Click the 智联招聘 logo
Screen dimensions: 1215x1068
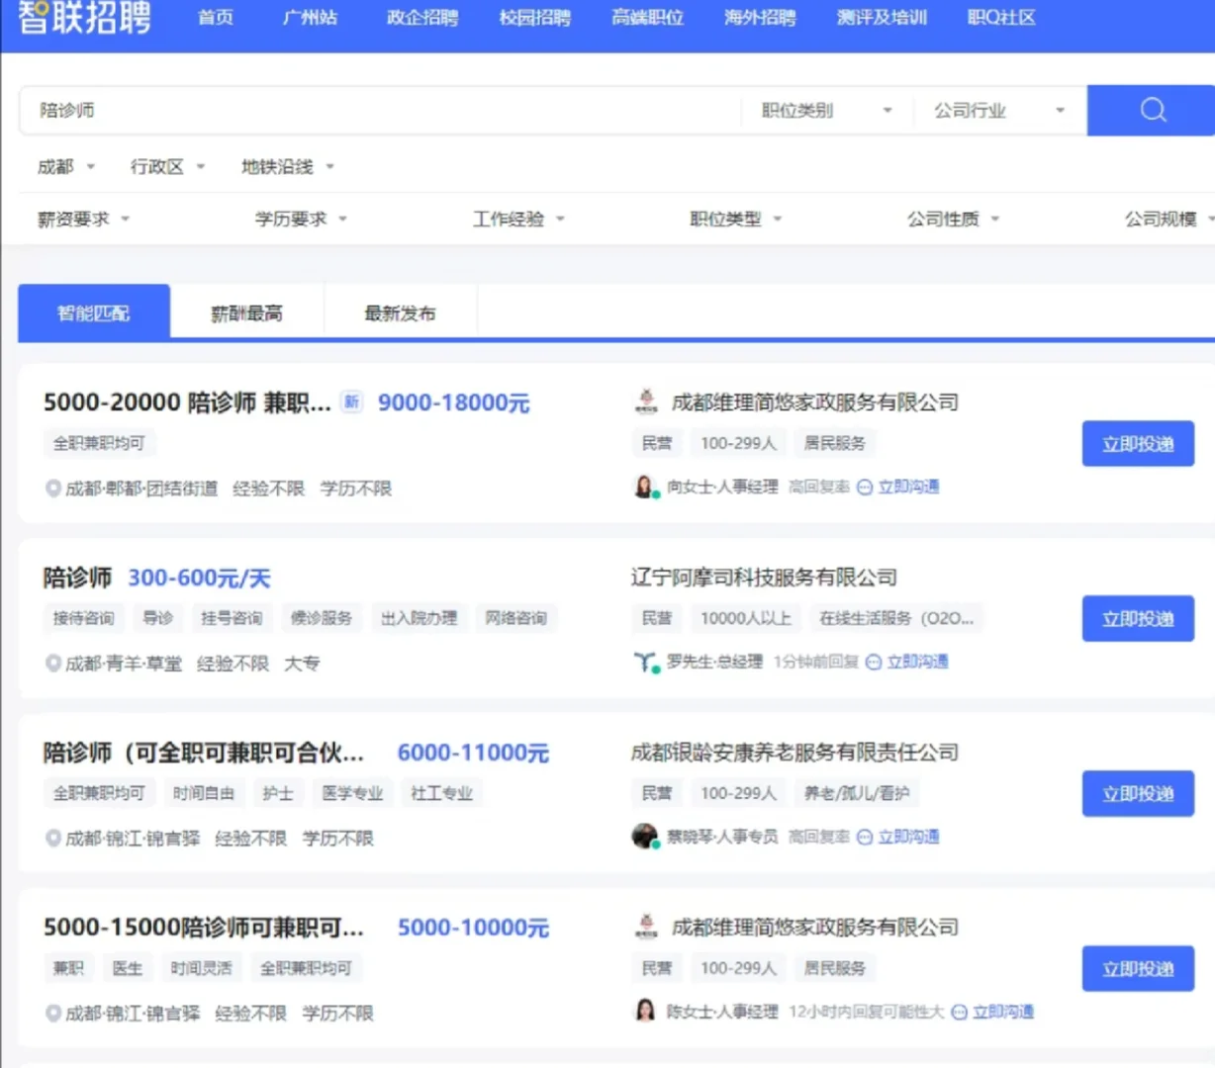click(82, 18)
